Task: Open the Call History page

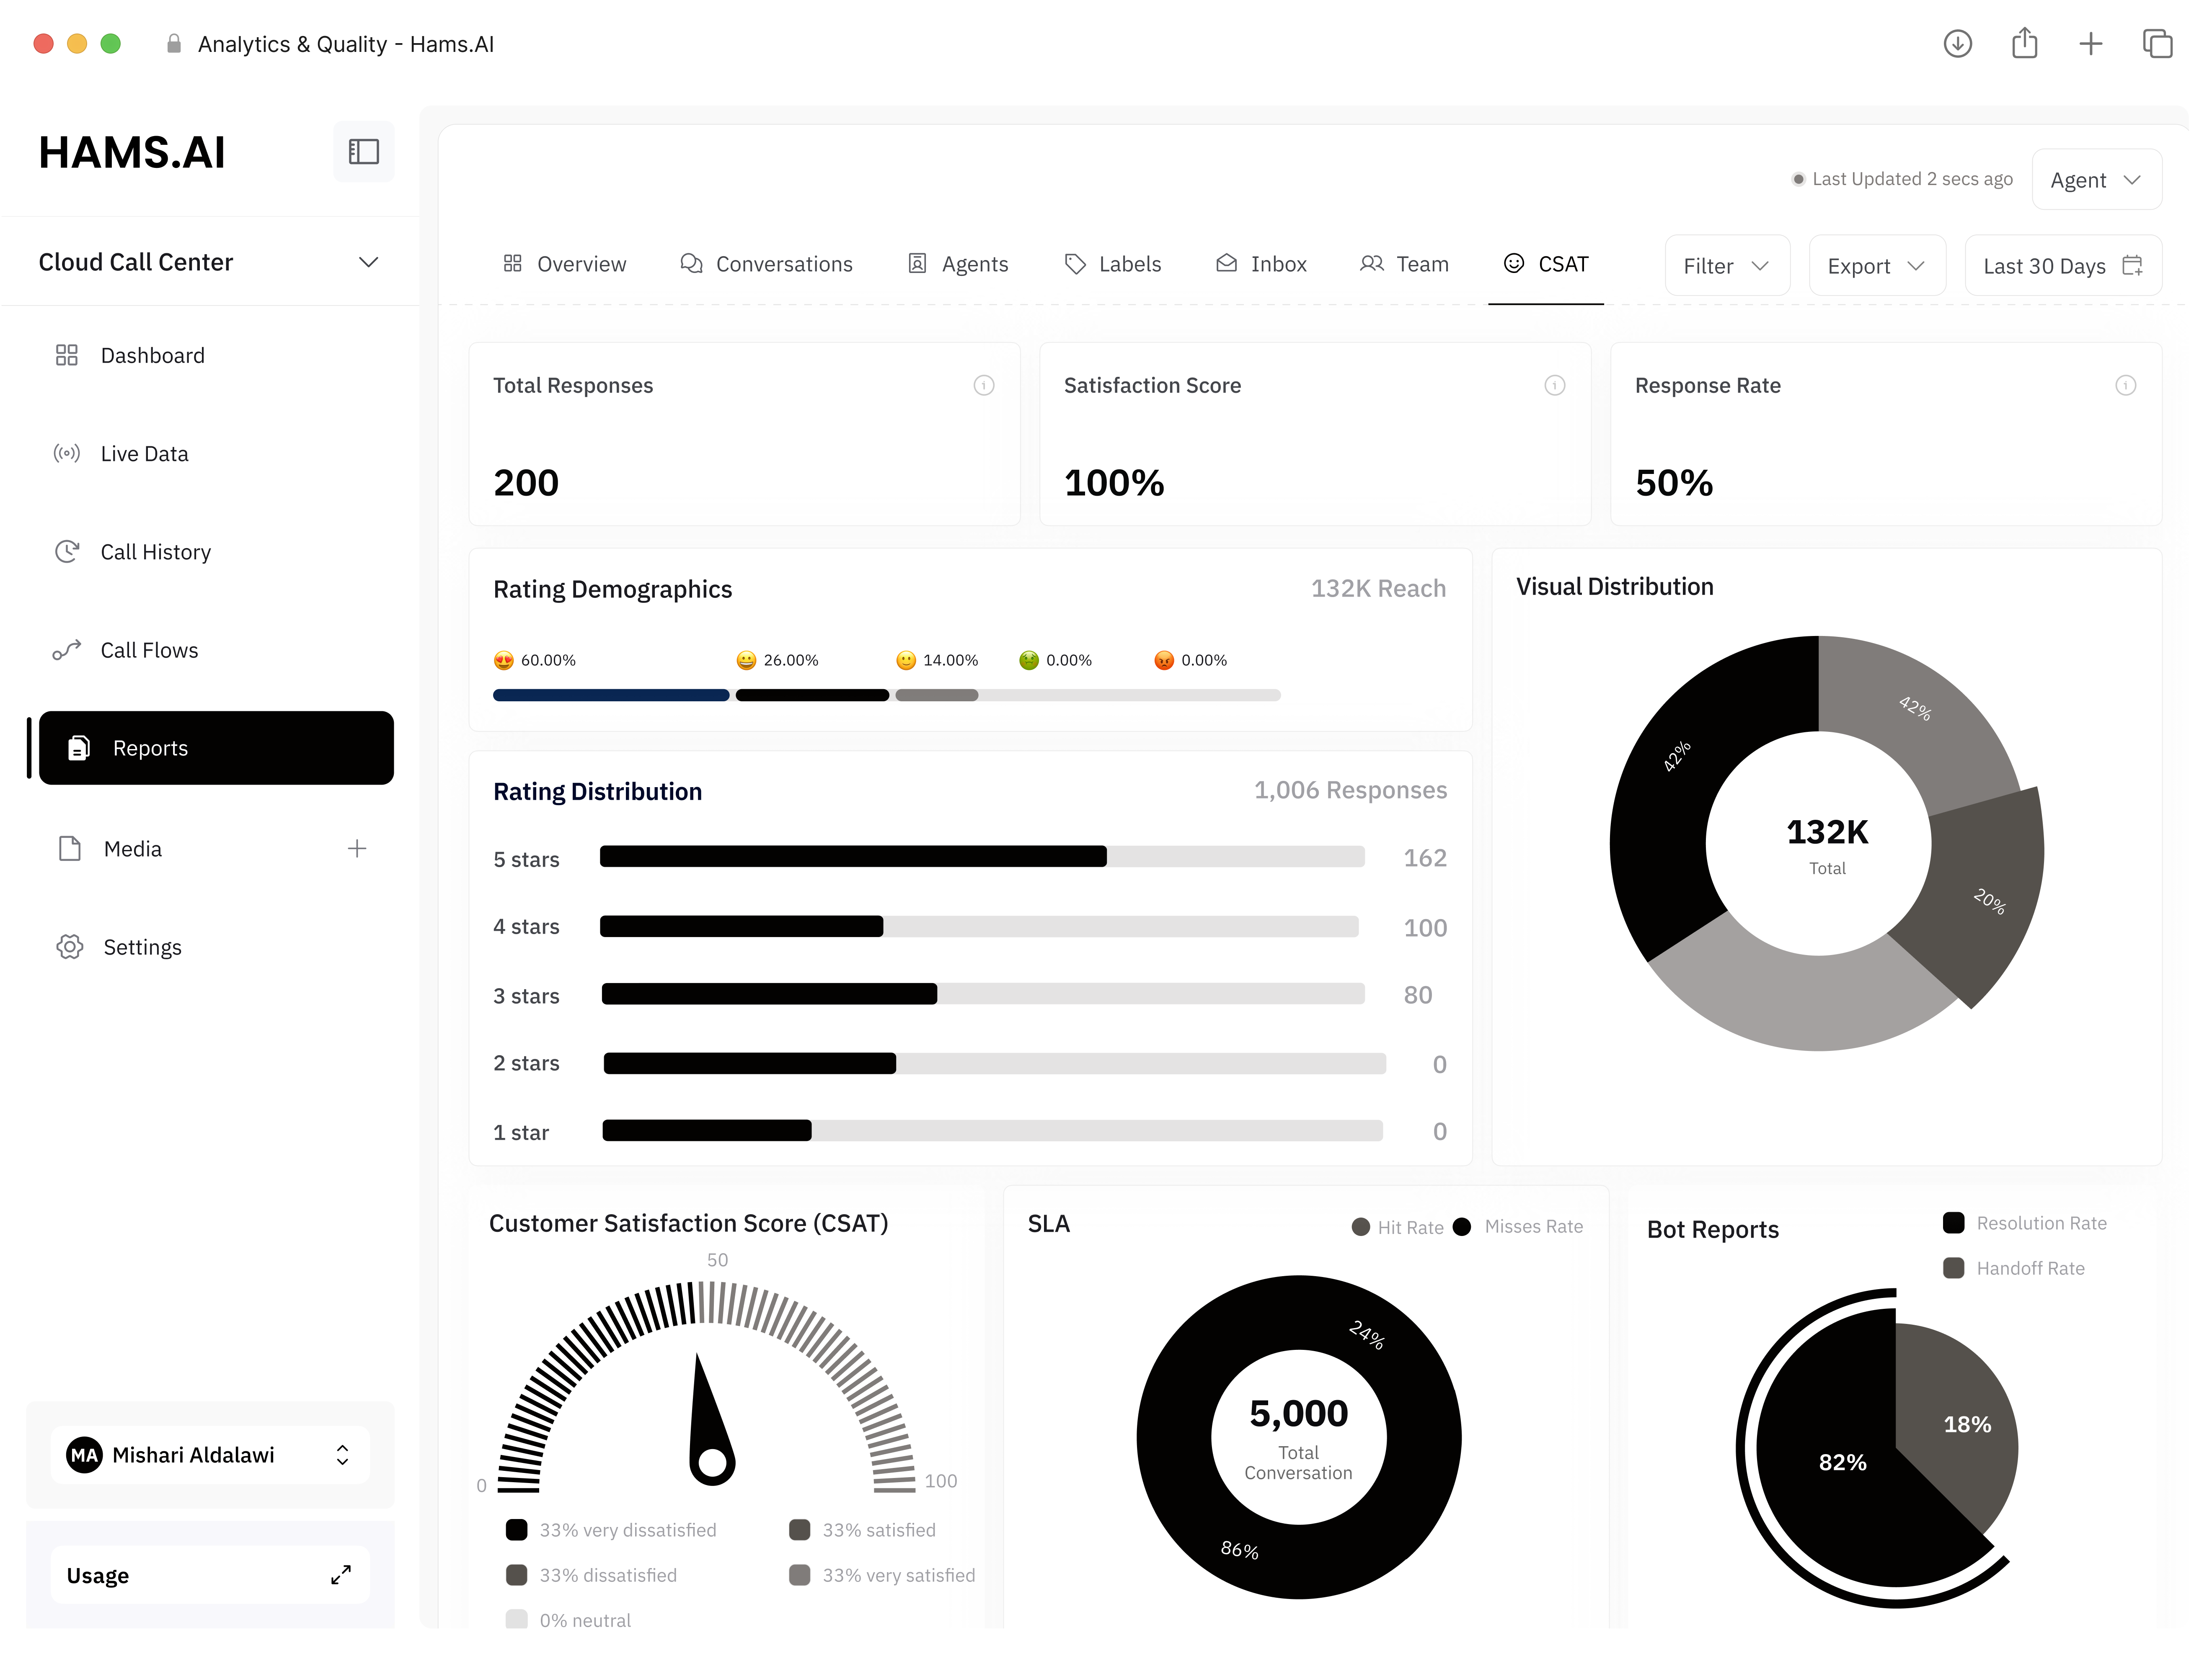Action: [155, 552]
